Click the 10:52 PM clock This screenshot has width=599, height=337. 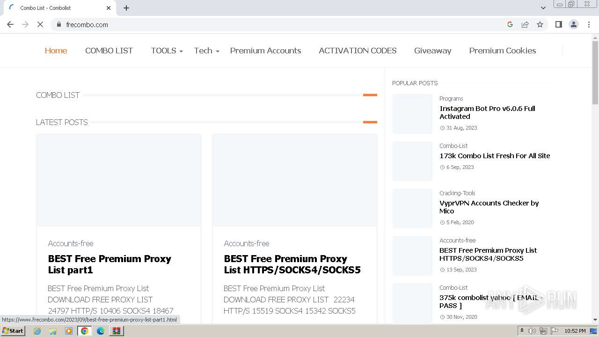tap(575, 331)
